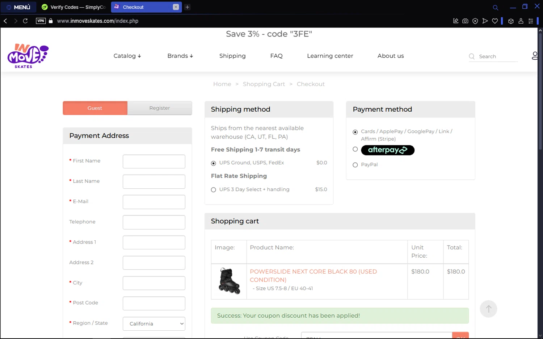
Task: Select the PayPal payment option
Action: (x=355, y=165)
